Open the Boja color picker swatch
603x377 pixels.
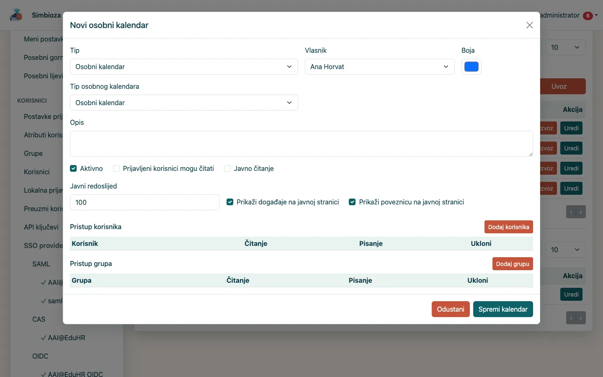click(472, 67)
